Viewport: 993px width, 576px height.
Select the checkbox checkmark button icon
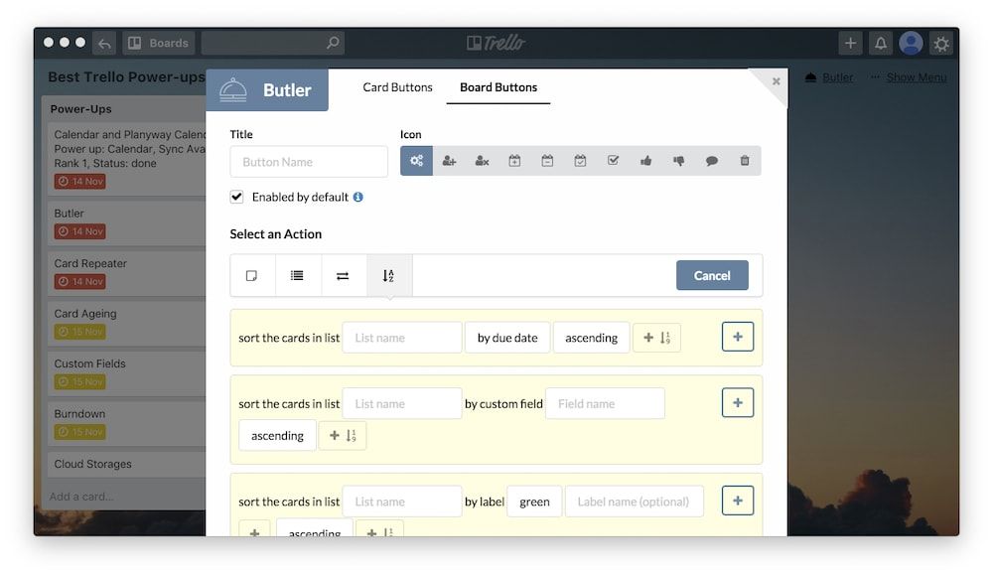613,161
